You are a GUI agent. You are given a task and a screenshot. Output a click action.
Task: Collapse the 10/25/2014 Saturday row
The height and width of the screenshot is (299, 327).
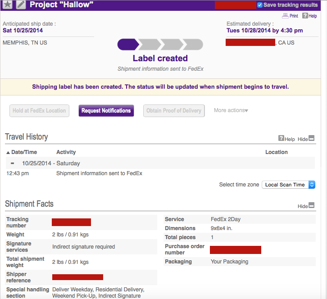pyautogui.click(x=13, y=163)
